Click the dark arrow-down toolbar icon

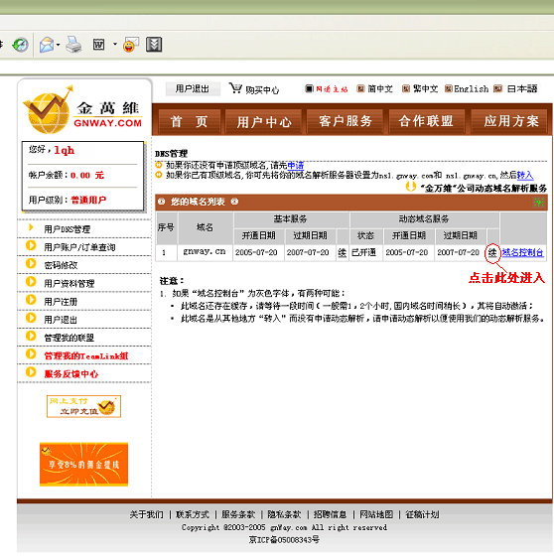click(154, 45)
